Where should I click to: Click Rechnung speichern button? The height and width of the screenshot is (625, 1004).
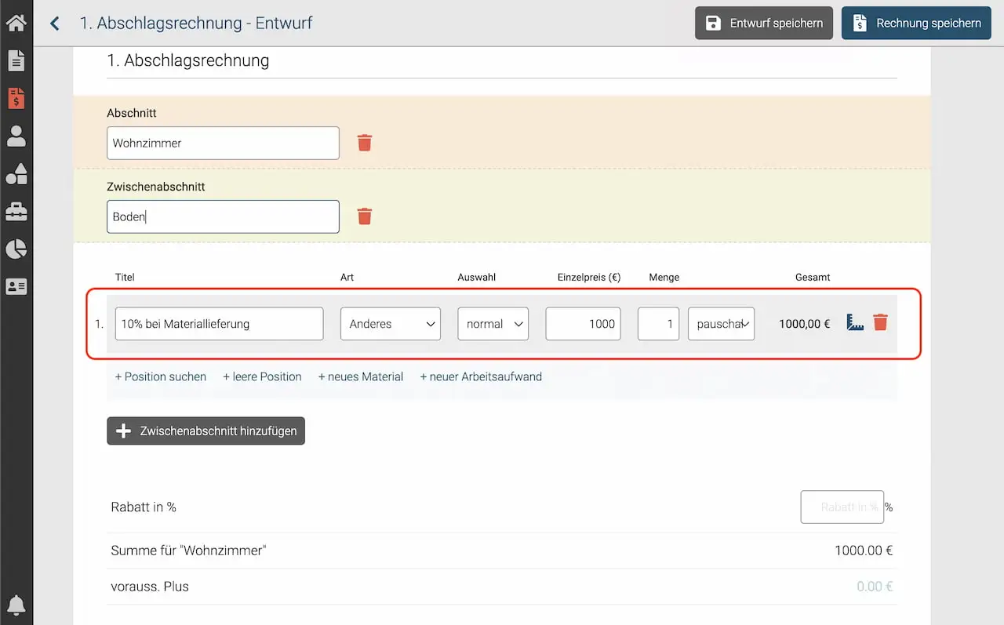tap(916, 23)
